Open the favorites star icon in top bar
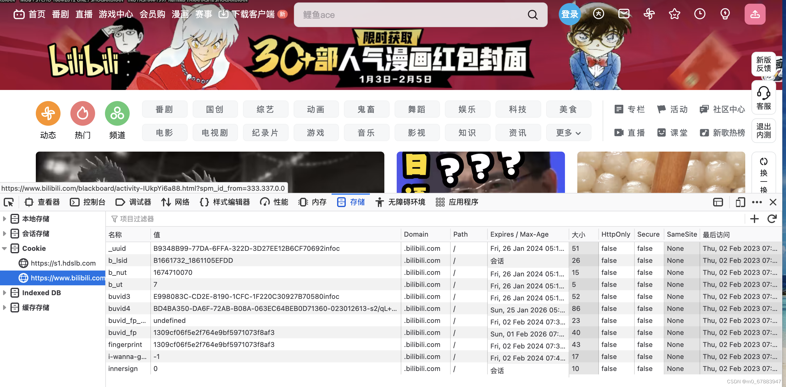 (x=674, y=14)
